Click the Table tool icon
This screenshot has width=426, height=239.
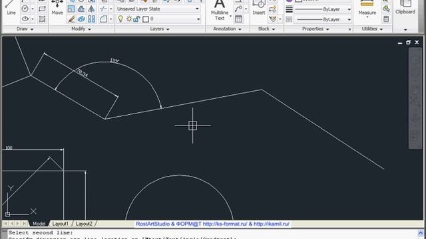click(x=238, y=19)
